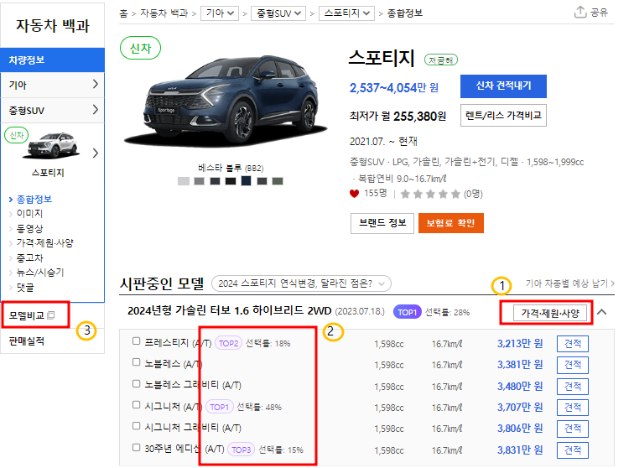The width and height of the screenshot is (634, 468).
Task: Click the white 스포티지 sidebar thumbnail
Action: (x=53, y=146)
